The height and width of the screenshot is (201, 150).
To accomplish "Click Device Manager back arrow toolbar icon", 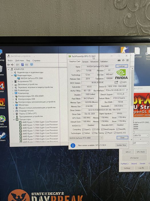I will 8,65.
